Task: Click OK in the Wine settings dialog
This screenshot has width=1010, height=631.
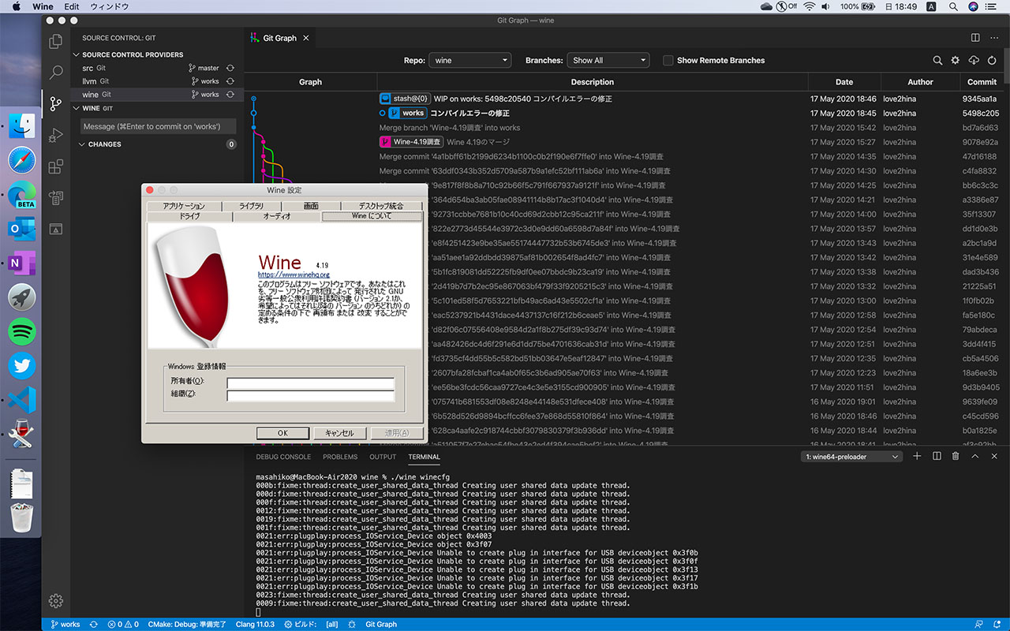Action: pos(282,433)
